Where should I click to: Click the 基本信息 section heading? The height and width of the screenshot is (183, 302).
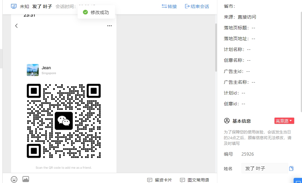point(242,121)
